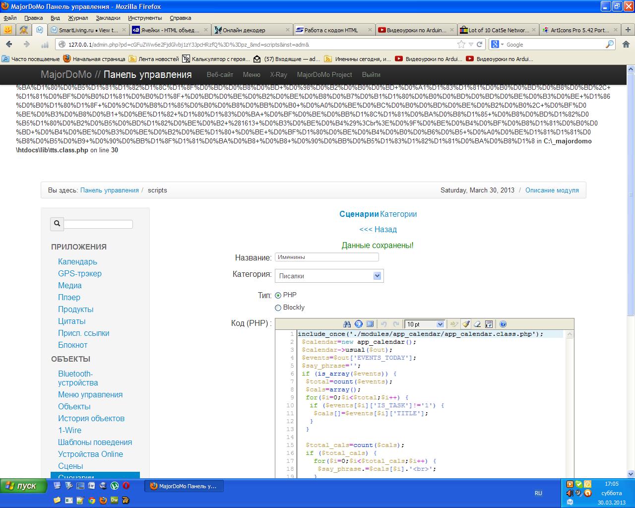The height and width of the screenshot is (508, 635).
Task: Click the <<< Назад link
Action: (378, 229)
